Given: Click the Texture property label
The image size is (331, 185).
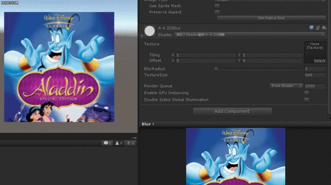Looking at the screenshot, I should pos(151,44).
